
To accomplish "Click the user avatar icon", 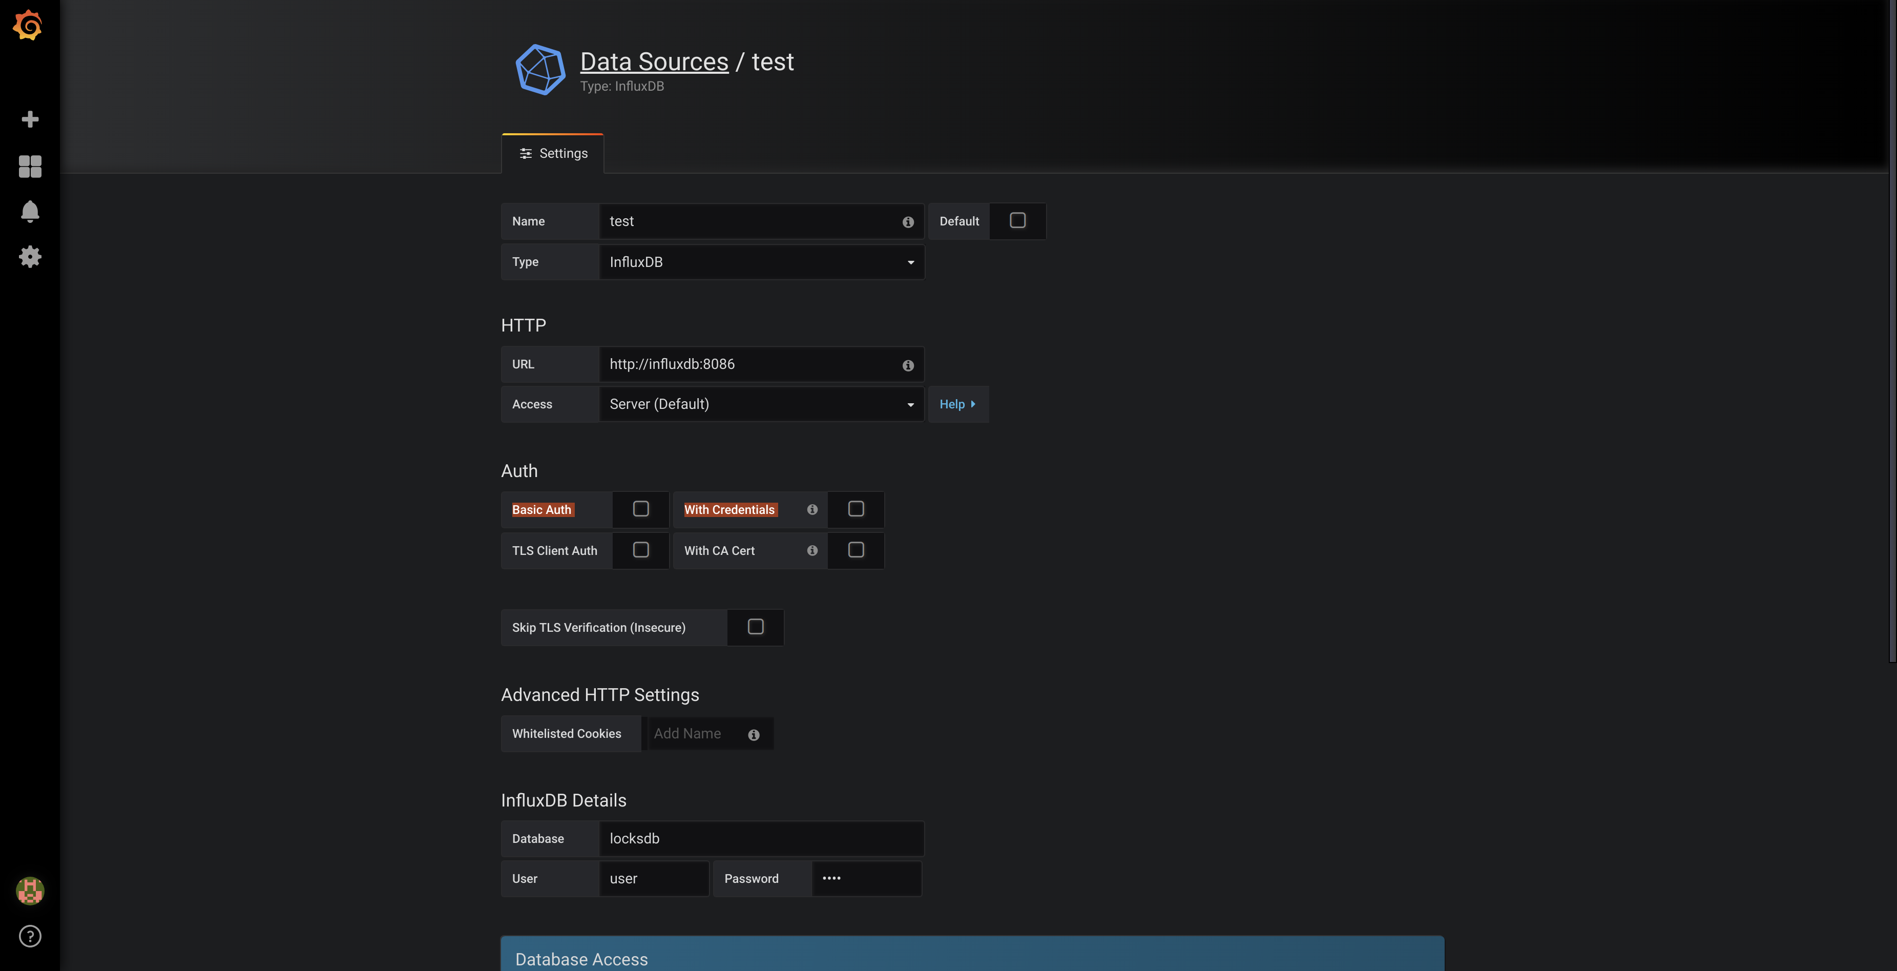I will coord(30,891).
